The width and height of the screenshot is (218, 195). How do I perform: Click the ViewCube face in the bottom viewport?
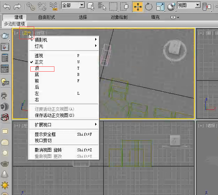click(x=175, y=140)
